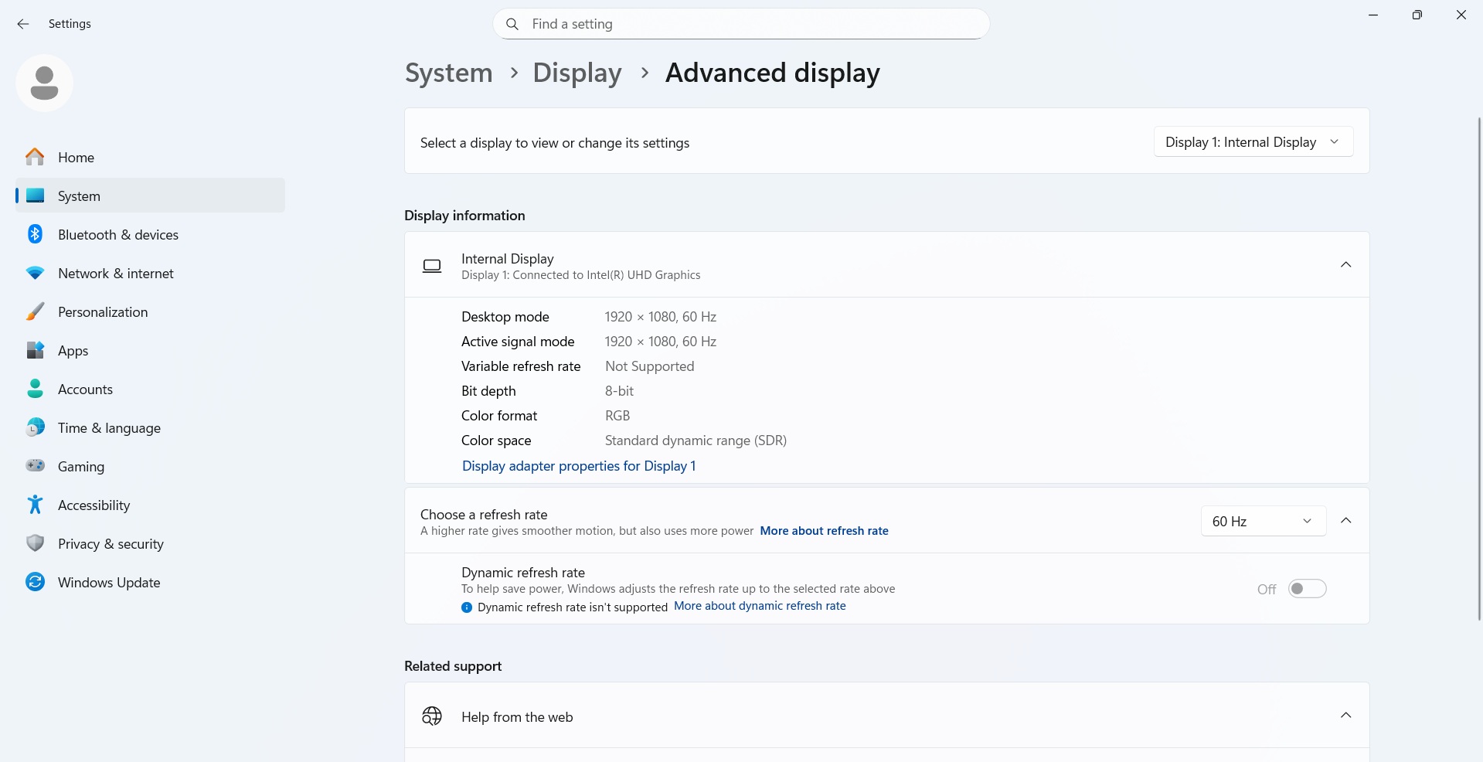This screenshot has height=762, width=1483.
Task: Navigate to System via the breadcrumb
Action: [x=448, y=72]
